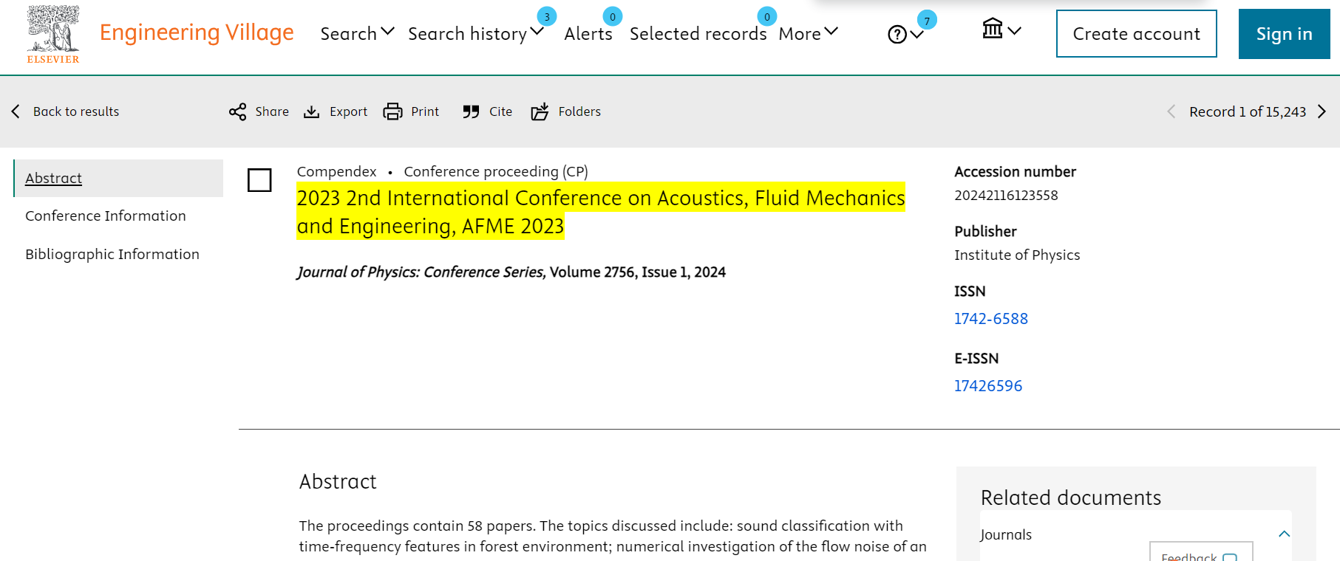Expand the Search history menu
This screenshot has height=561, width=1340.
475,33
